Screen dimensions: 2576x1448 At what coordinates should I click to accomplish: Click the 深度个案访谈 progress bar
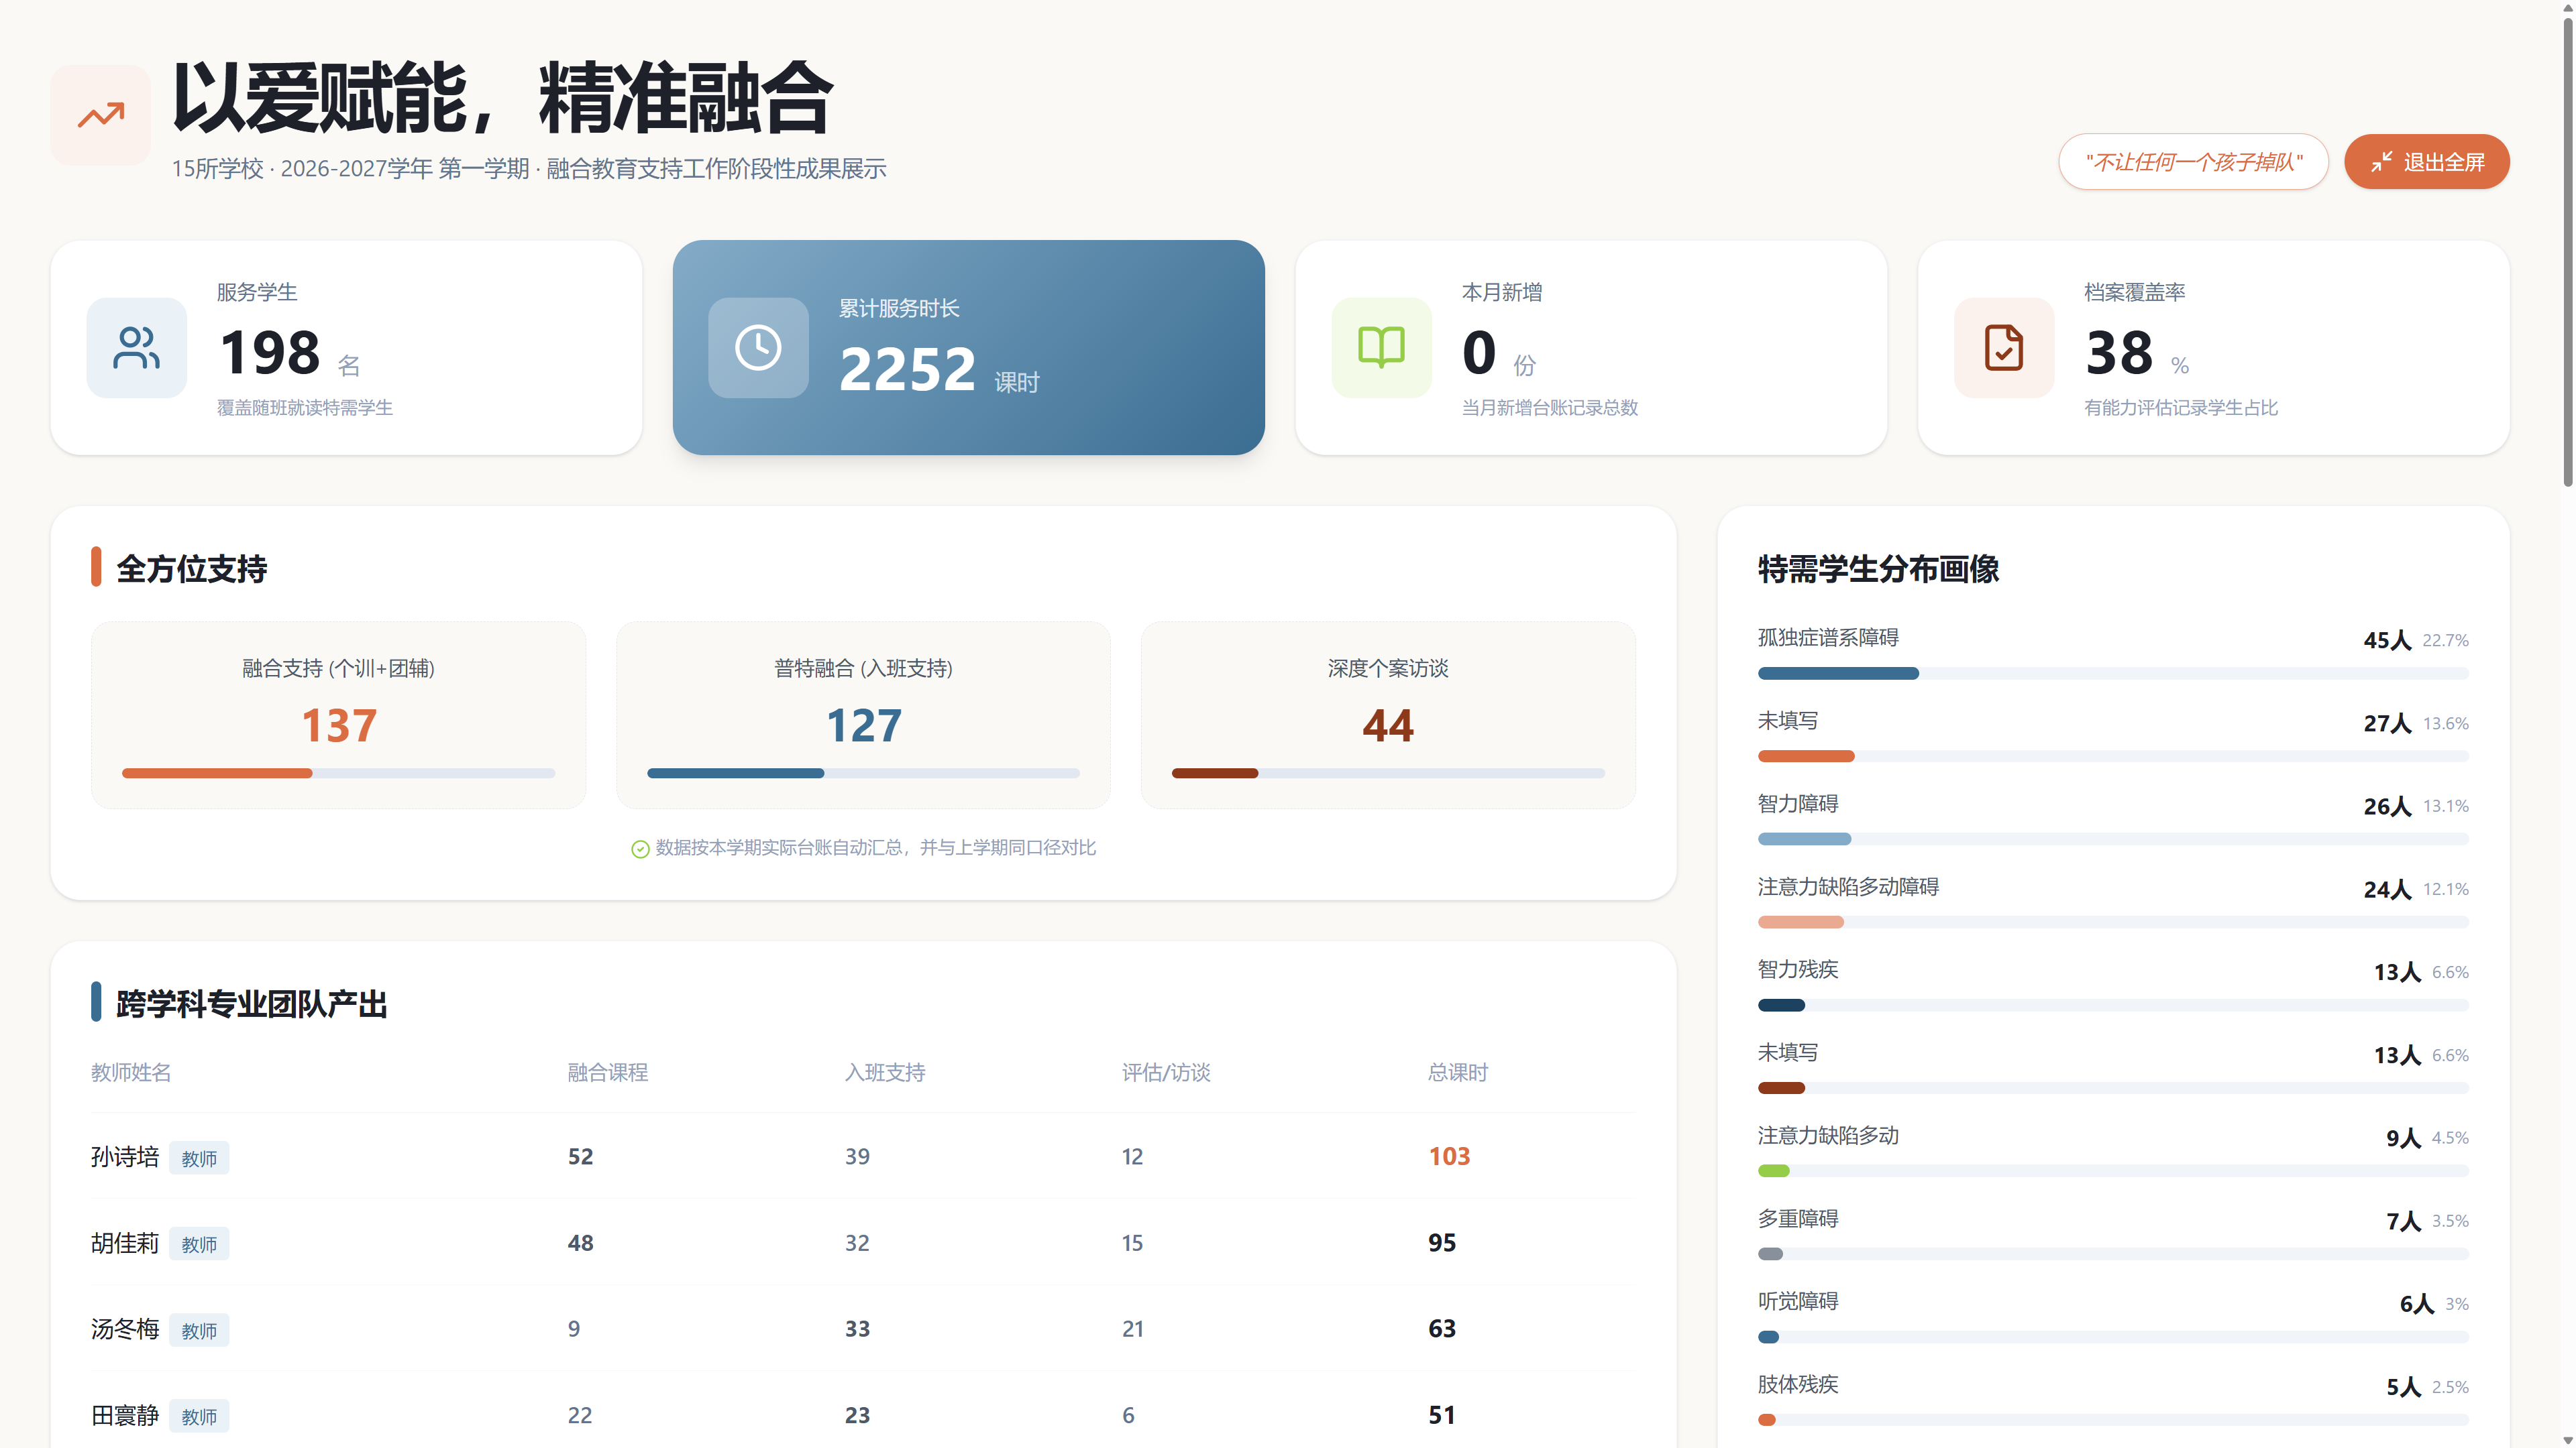(1388, 774)
